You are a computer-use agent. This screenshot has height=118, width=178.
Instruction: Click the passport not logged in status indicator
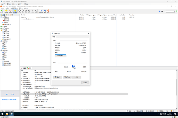click(138, 111)
